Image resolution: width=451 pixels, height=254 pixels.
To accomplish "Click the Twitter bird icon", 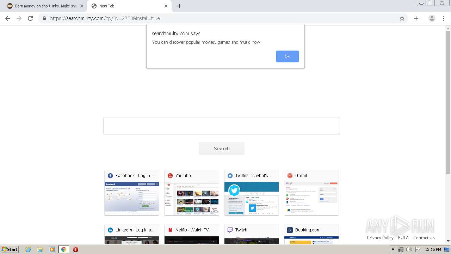I will (230, 176).
